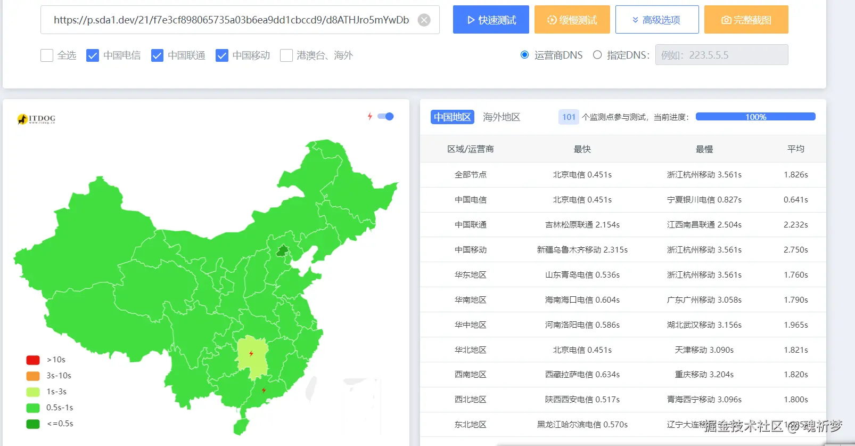
Task: Click 天津移动 3.090s cell
Action: [x=704, y=350]
